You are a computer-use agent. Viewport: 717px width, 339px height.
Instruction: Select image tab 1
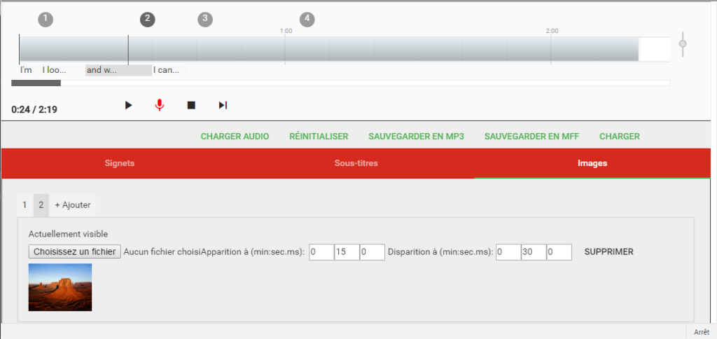25,205
